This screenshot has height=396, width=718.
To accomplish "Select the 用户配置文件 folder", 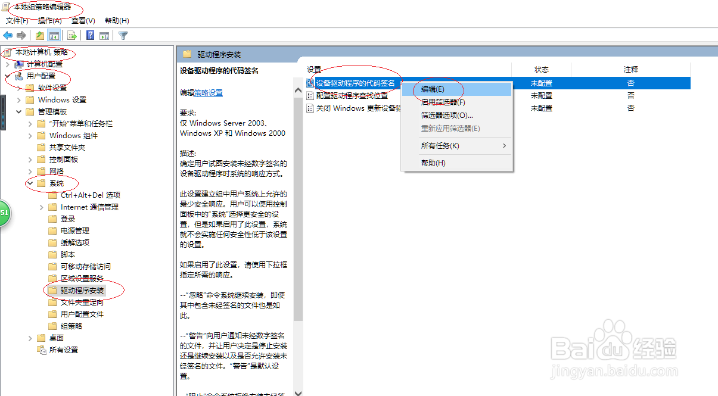I will coord(82,314).
